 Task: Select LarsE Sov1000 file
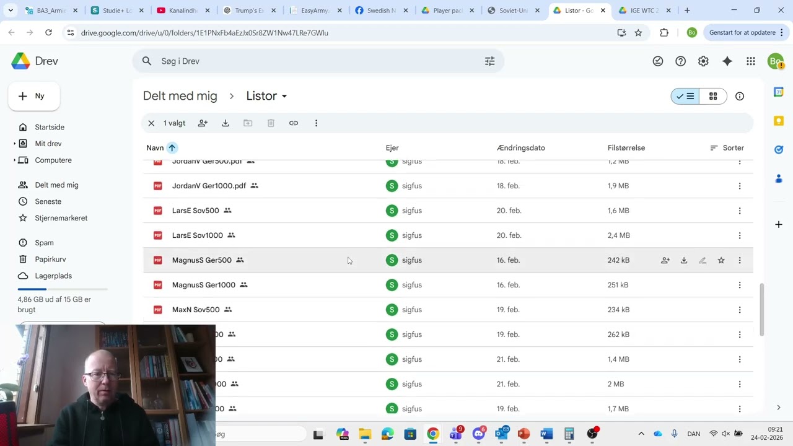449,235
